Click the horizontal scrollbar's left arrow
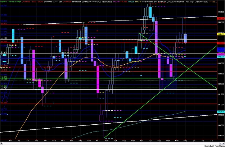 [2, 143]
